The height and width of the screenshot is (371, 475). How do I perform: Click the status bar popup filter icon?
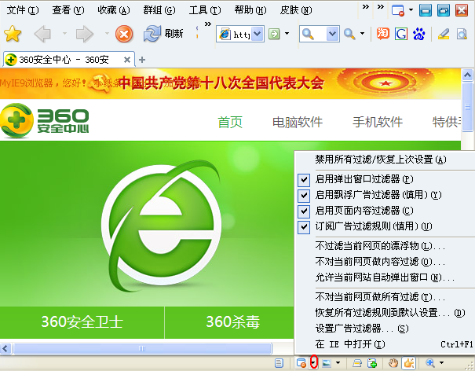tap(301, 363)
